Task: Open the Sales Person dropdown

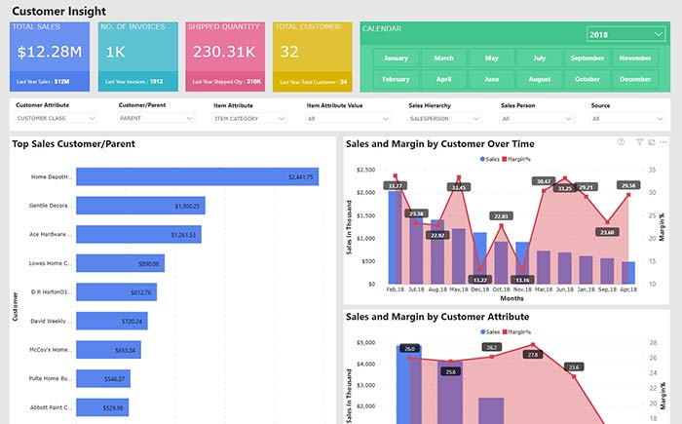Action: coord(537,118)
